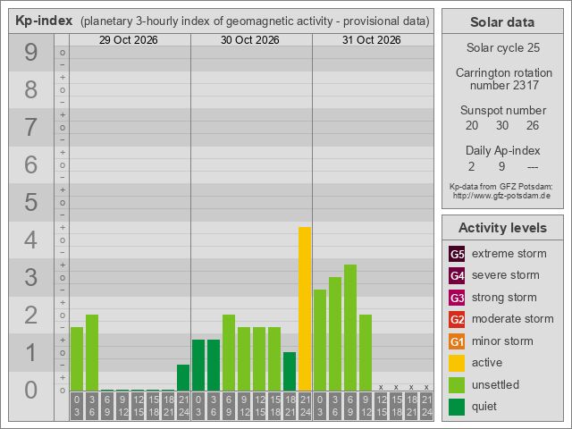Click the 31 Oct 6-9 bar
The width and height of the screenshot is (572, 429).
pyautogui.click(x=350, y=328)
